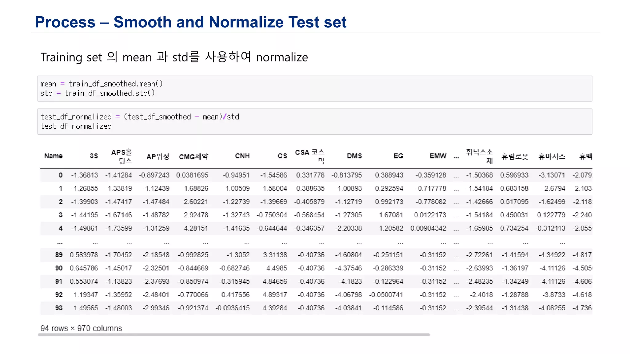Click the value -3.13071 in the 휴마시스 column
Screen dimensions: 630x354
click(552, 175)
